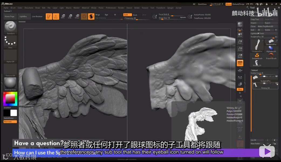This screenshot has width=281, height=162.
Task: Click Make PolyMesh3D button
Action: click(267, 26)
